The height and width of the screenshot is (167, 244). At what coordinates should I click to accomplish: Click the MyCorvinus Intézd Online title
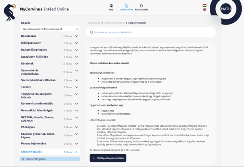coord(44,9)
